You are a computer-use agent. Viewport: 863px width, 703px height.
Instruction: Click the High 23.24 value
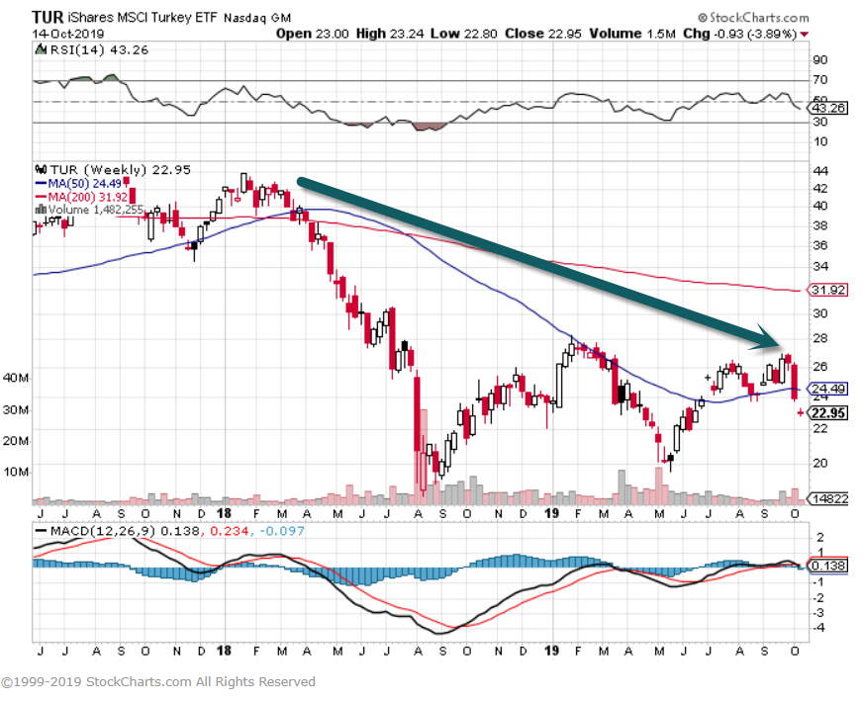(390, 34)
